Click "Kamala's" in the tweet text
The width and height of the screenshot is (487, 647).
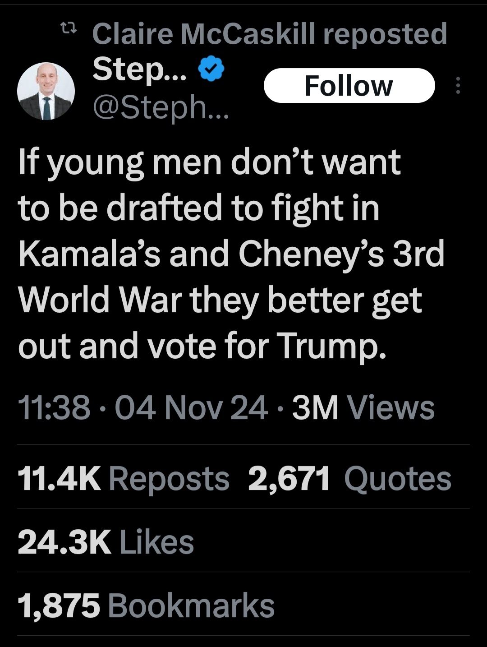pyautogui.click(x=89, y=254)
